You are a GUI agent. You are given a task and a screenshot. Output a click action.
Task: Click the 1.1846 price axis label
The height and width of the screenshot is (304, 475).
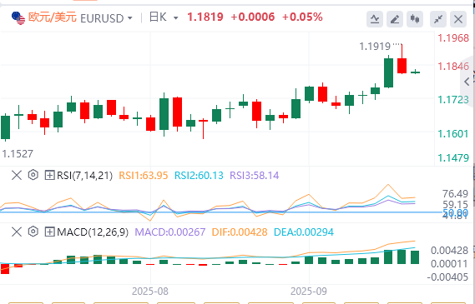453,66
